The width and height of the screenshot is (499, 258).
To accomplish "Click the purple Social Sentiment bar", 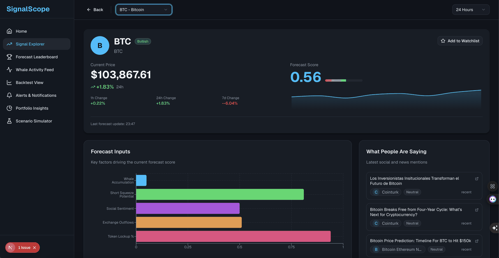I will [188, 209].
